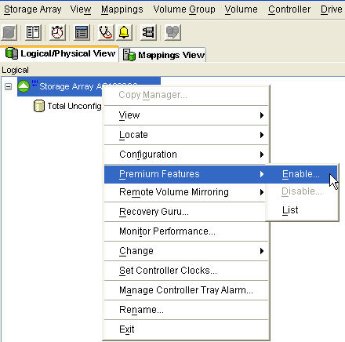Image resolution: width=345 pixels, height=342 pixels.
Task: Select Enable... in Premium Features submenu
Action: pyautogui.click(x=302, y=174)
